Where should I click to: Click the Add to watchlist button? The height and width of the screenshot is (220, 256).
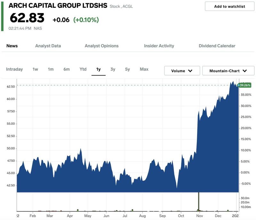[x=229, y=6]
